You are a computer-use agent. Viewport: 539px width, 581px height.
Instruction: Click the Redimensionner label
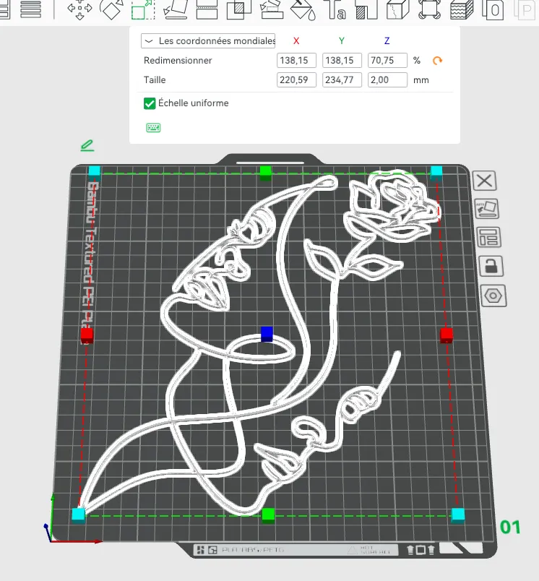tap(178, 61)
